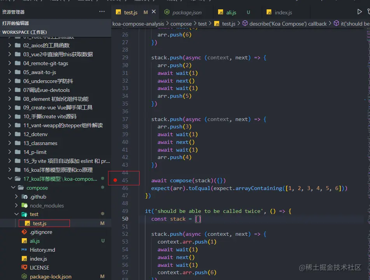
Task: Click the test folder icon
Action: (24, 214)
